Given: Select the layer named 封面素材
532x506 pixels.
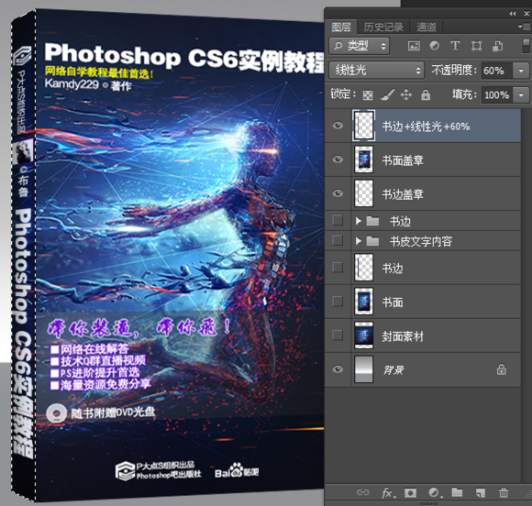Looking at the screenshot, I should 403,336.
